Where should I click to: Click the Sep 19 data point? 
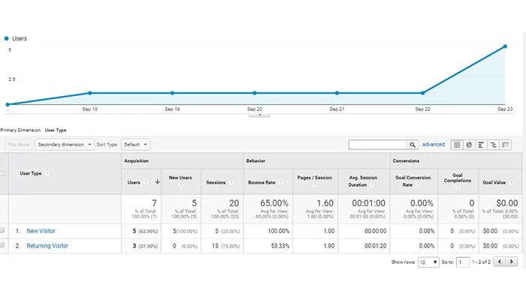[172, 93]
